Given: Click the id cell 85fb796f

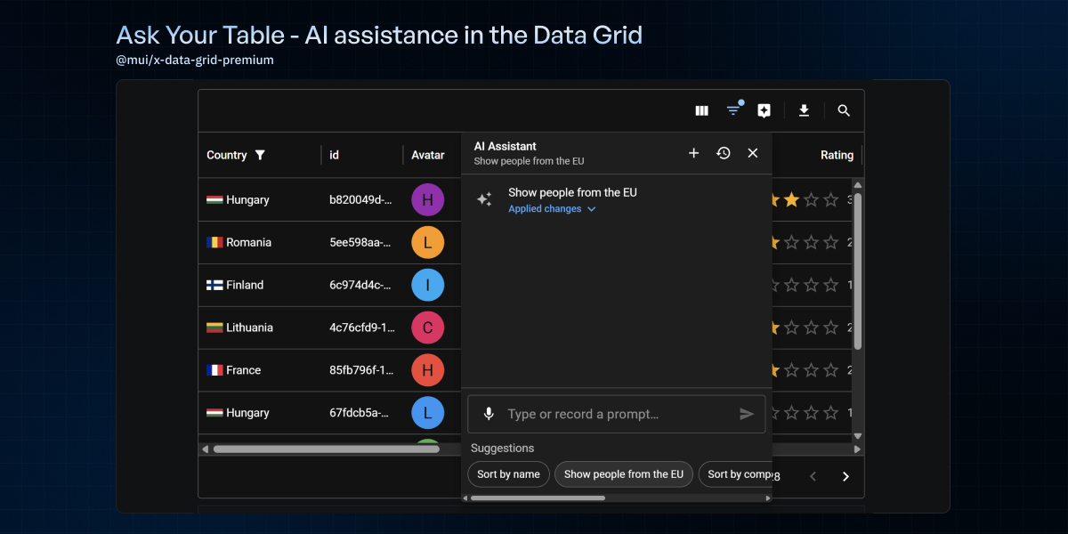Looking at the screenshot, I should coord(361,370).
